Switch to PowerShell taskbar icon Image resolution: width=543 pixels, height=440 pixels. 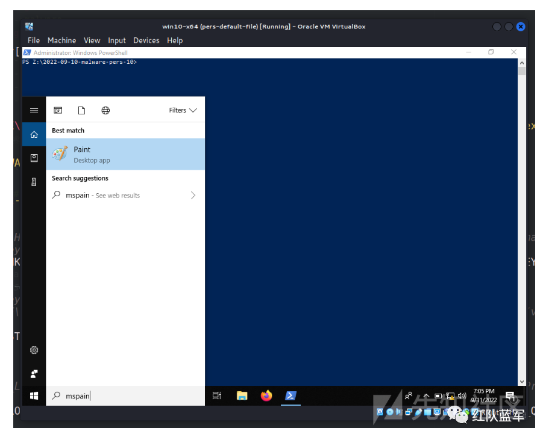(x=290, y=395)
